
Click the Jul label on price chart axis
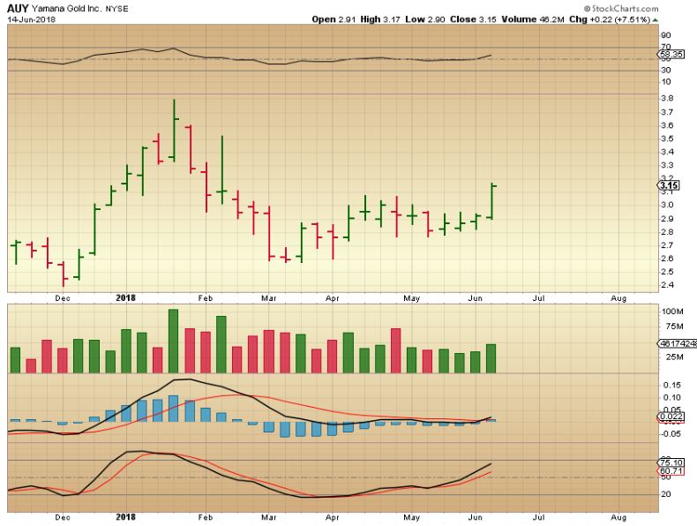pos(539,298)
